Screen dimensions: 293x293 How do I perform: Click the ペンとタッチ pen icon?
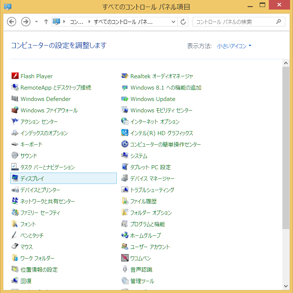click(15, 235)
